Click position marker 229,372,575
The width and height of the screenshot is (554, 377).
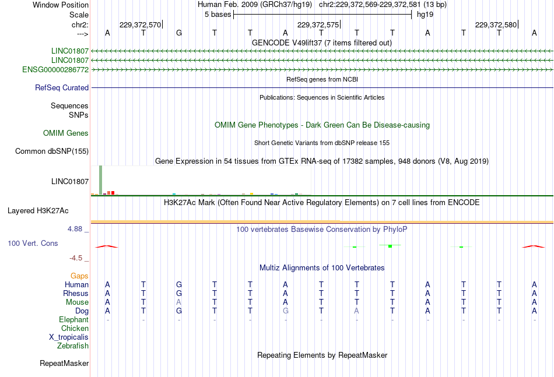(318, 24)
